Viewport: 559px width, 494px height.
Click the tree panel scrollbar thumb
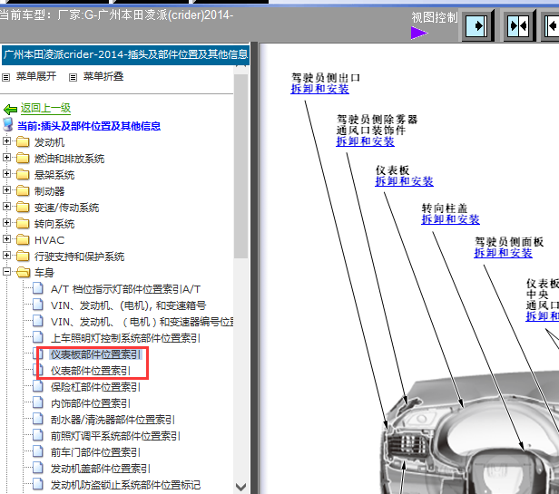click(241, 166)
